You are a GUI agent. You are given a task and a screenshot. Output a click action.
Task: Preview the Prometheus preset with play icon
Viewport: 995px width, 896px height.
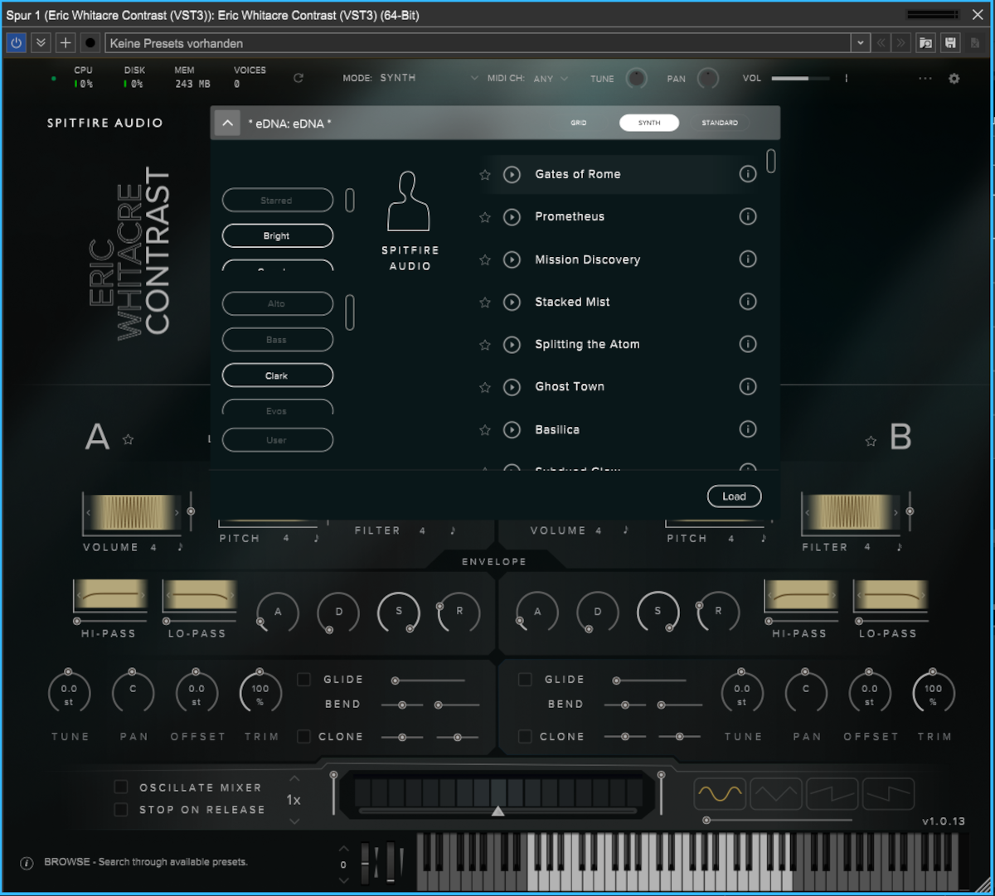(x=512, y=217)
